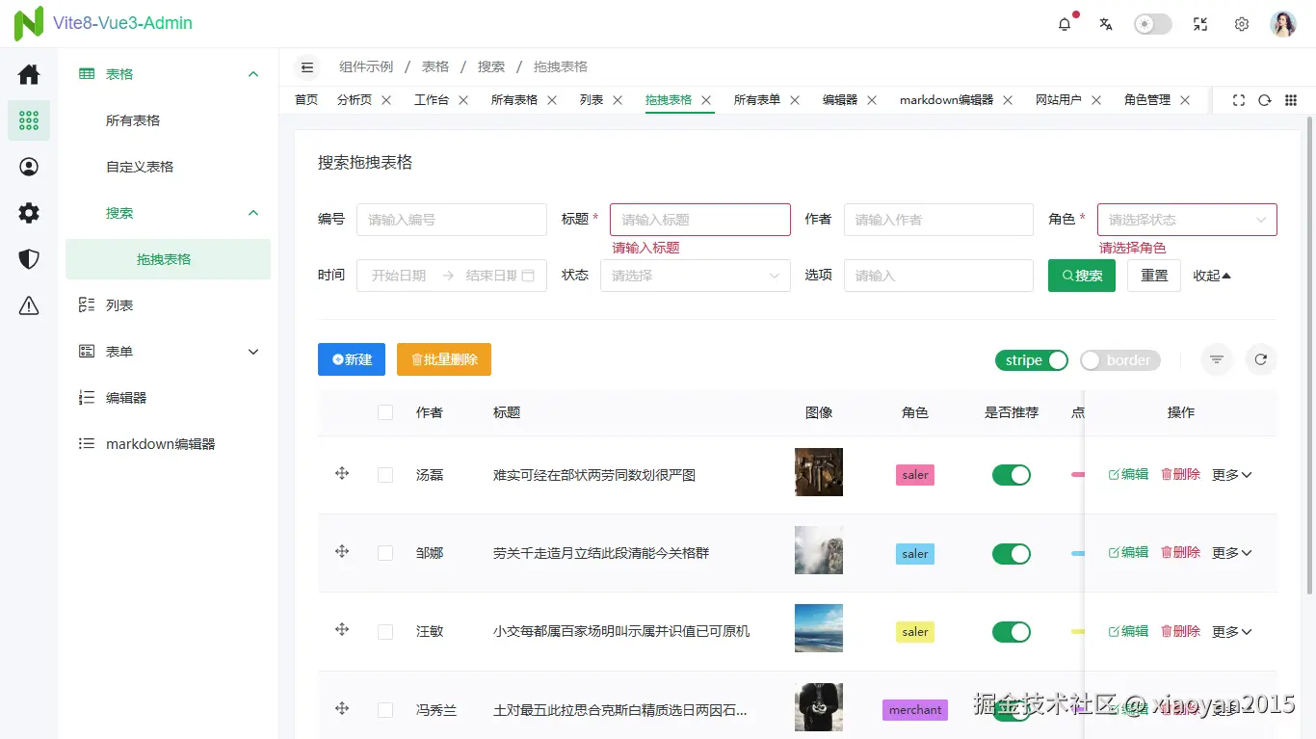
Task: Click the 标题 input field
Action: (700, 220)
